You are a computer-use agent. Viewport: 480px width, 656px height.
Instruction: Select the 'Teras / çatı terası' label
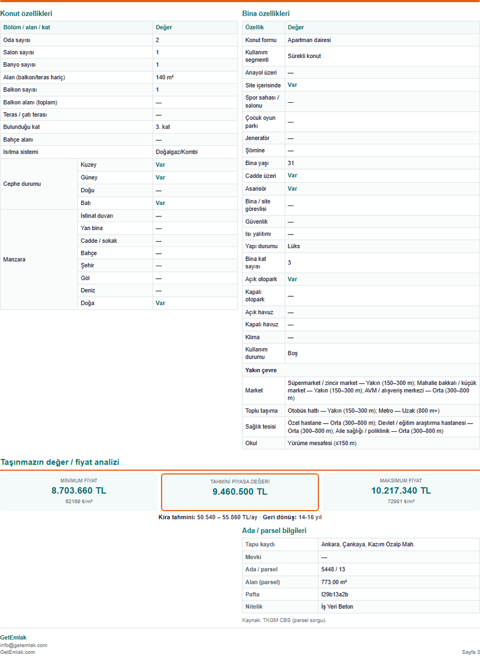tap(25, 115)
